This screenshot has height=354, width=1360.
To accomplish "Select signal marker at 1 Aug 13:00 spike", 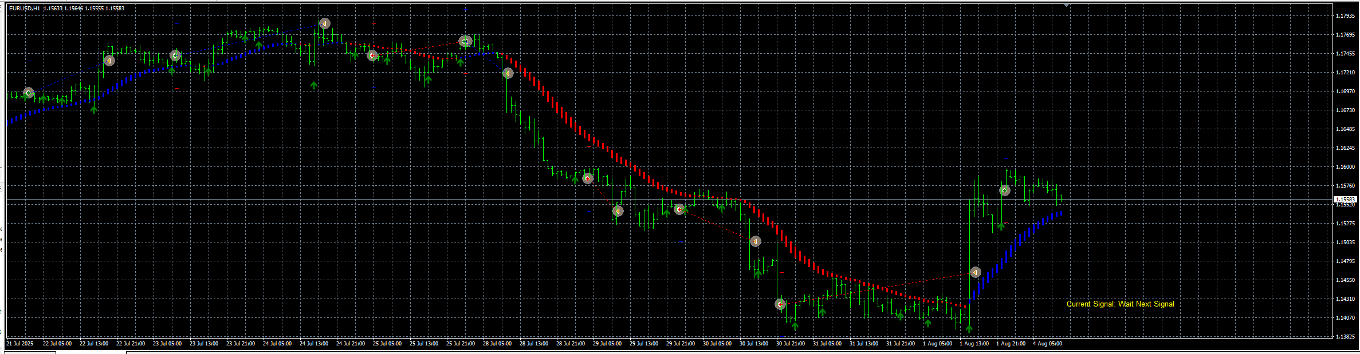I will 976,272.
